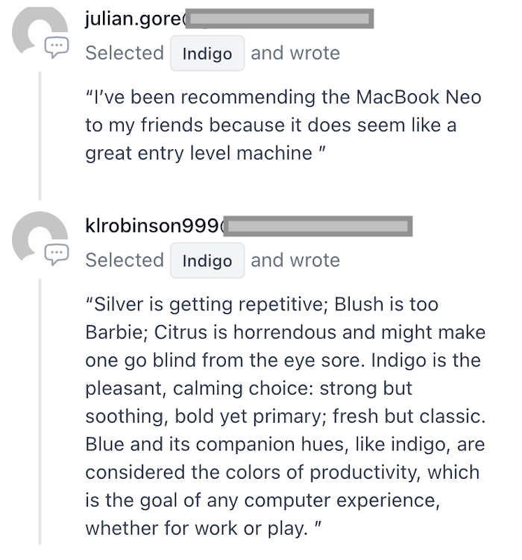Click the "great entry level machine" quote line

pos(198,154)
